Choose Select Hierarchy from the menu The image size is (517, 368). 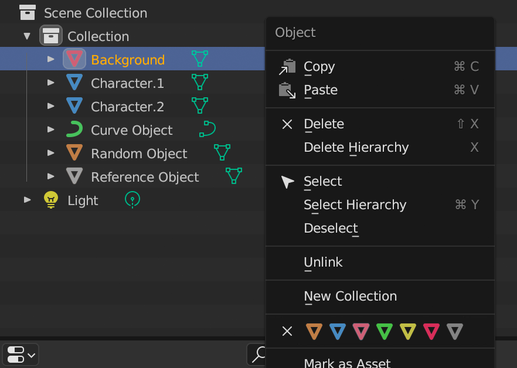pos(380,205)
